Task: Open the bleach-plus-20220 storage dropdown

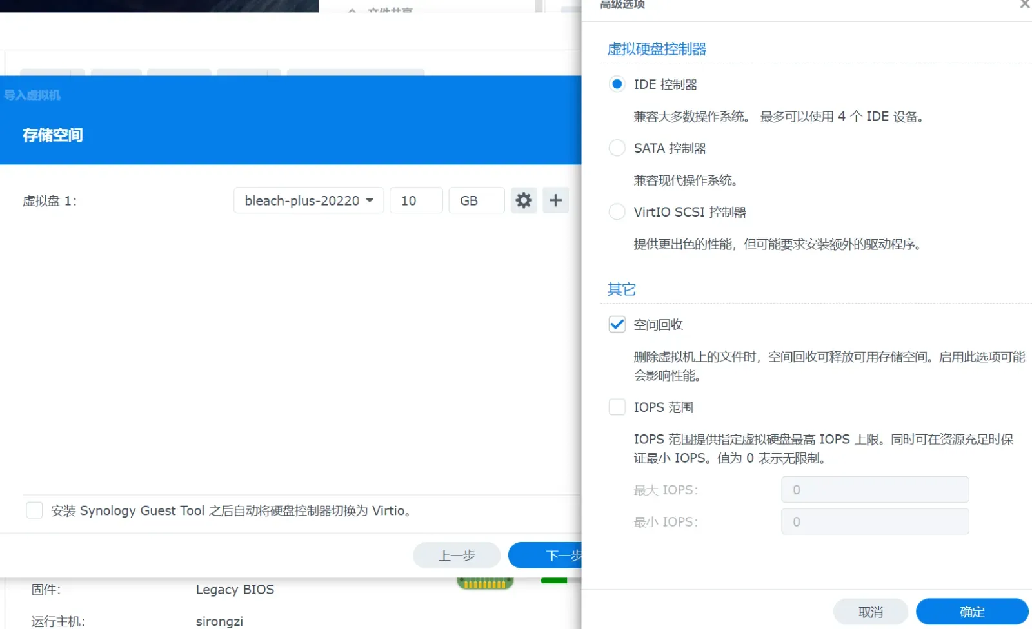Action: [309, 200]
